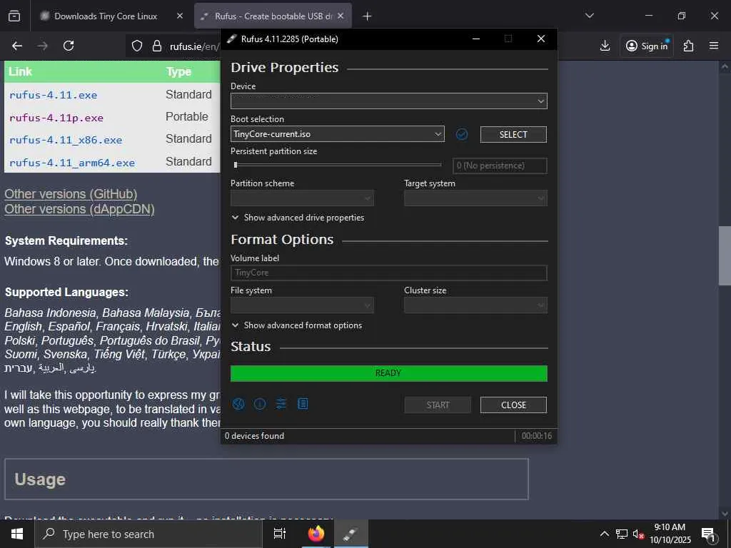Viewport: 731px width, 548px height.
Task: Click the '0 devices found' status text
Action: click(255, 436)
